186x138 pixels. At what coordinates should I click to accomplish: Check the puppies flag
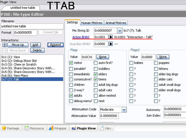coord(156,63)
